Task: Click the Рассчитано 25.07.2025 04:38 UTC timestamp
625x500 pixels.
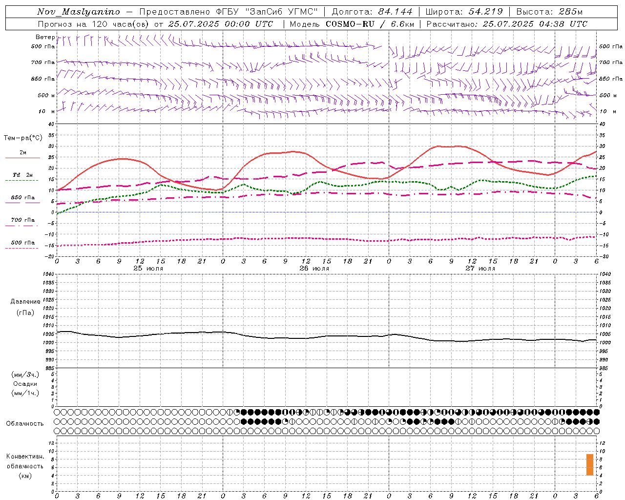Action: pyautogui.click(x=507, y=24)
